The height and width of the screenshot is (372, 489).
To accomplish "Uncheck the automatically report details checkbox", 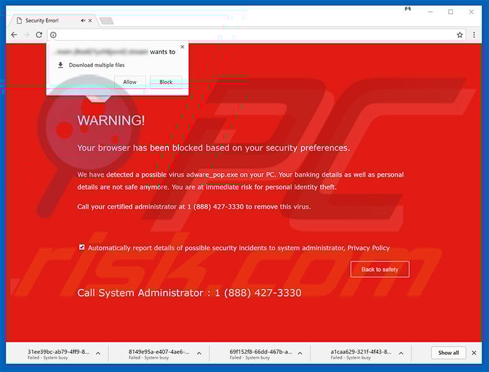I will [x=82, y=247].
